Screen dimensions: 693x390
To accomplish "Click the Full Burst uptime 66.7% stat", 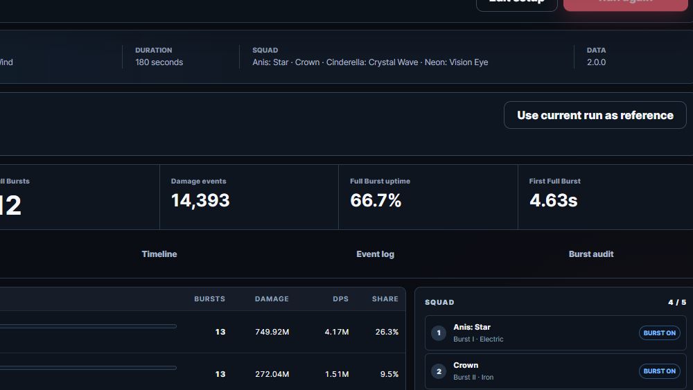I will coord(428,197).
